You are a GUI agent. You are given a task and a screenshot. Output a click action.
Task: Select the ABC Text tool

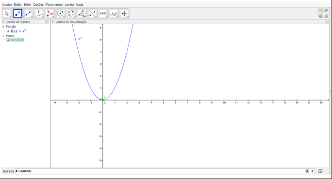point(103,14)
